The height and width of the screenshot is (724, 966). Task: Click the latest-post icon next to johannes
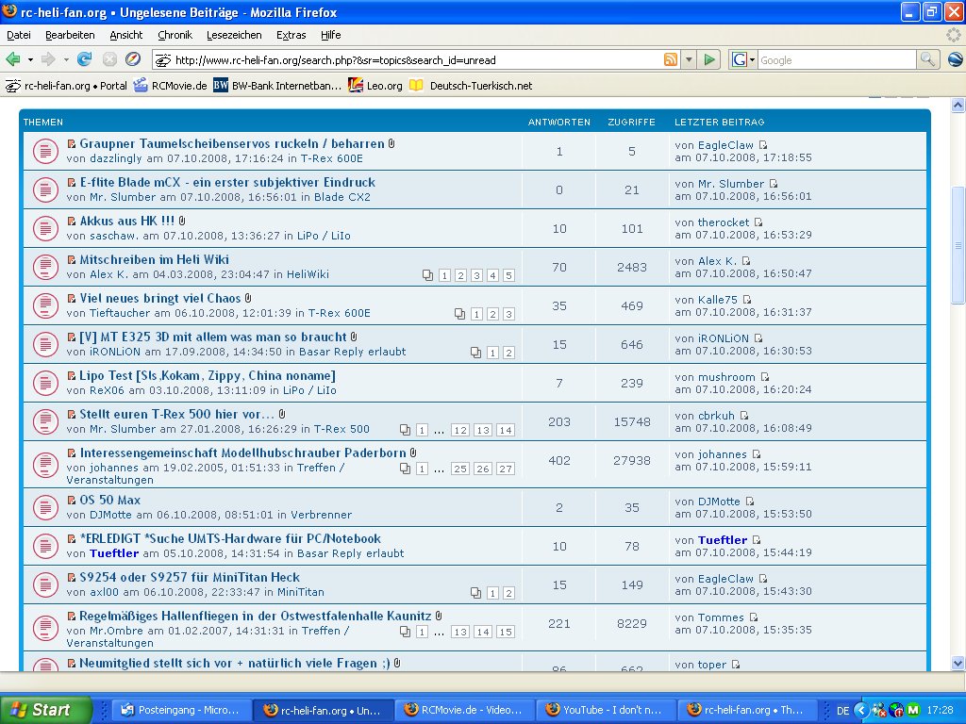click(756, 454)
